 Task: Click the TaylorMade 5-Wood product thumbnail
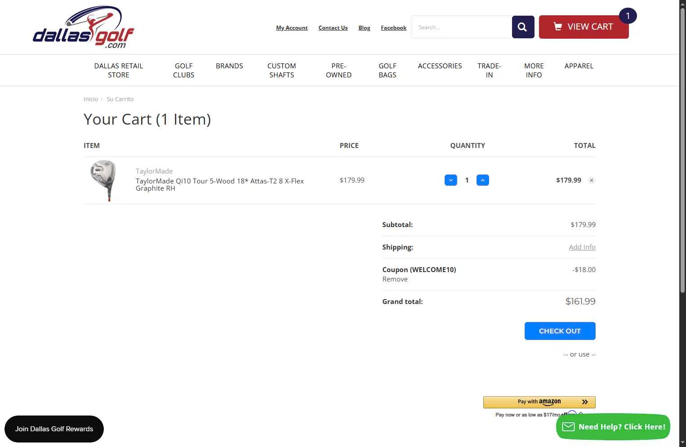coord(103,180)
